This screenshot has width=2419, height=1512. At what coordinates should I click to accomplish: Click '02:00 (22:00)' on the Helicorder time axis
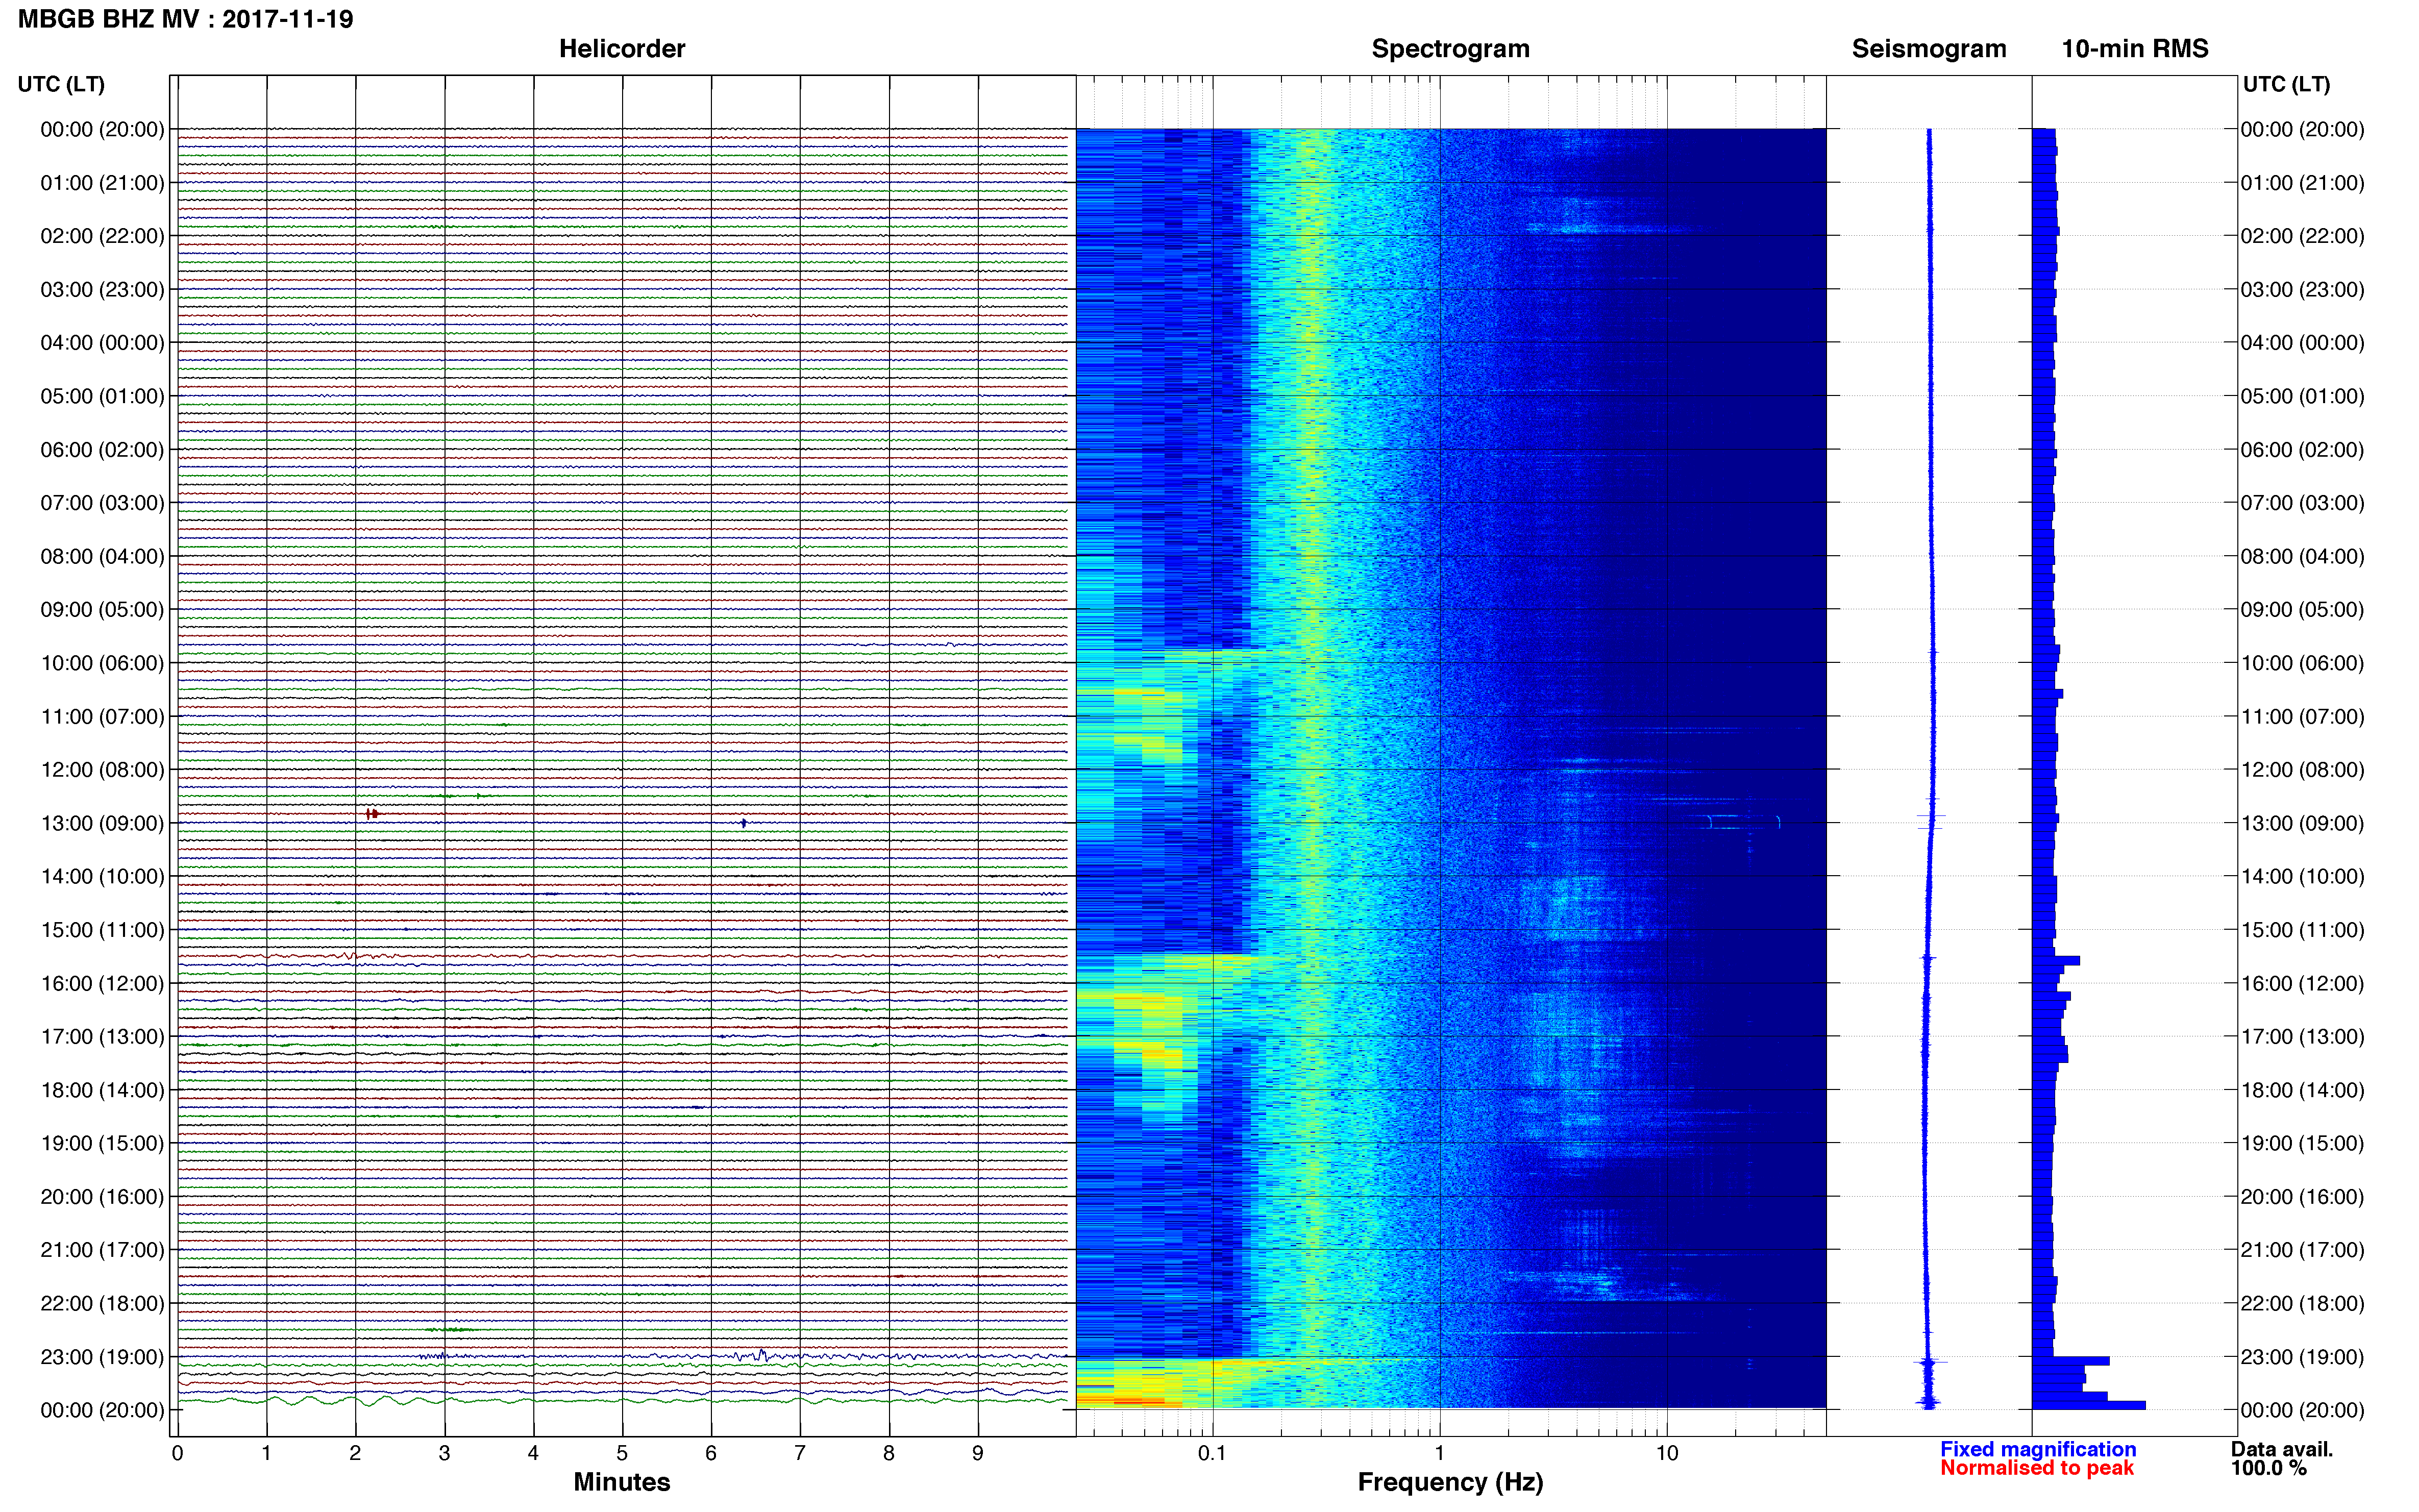click(102, 236)
